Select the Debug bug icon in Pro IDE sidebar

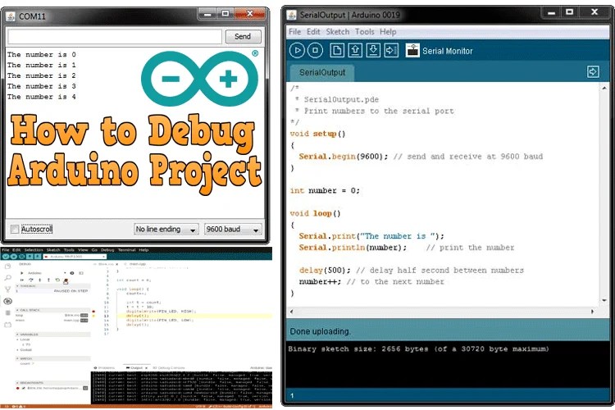click(8, 301)
